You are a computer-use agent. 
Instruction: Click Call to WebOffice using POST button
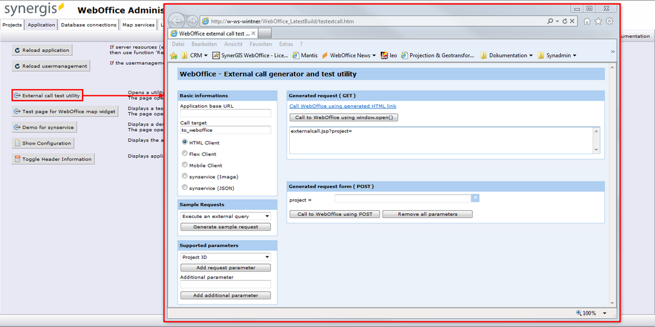point(335,214)
